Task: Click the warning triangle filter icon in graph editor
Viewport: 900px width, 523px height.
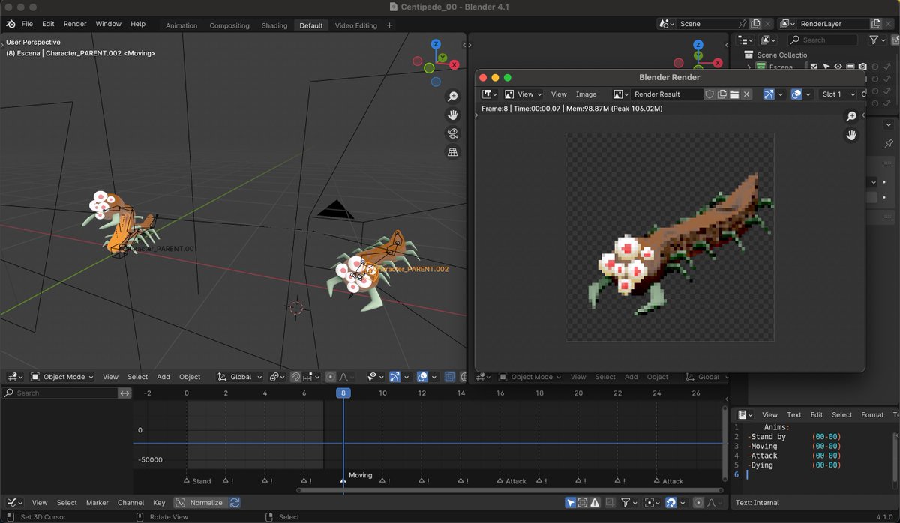Action: (x=595, y=503)
